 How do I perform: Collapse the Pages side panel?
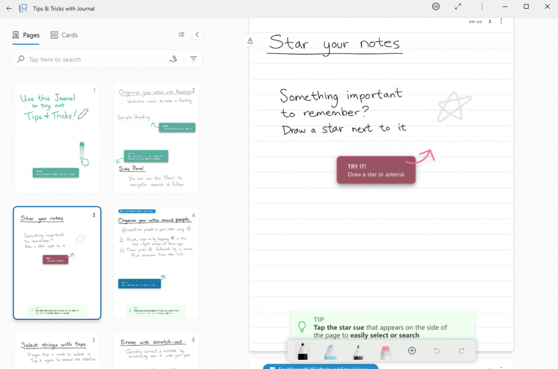pyautogui.click(x=197, y=34)
